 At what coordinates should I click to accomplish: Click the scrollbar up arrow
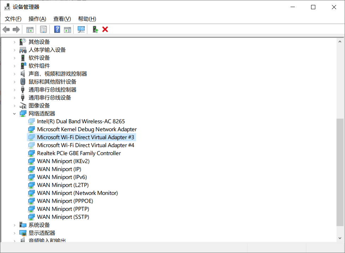[340, 42]
